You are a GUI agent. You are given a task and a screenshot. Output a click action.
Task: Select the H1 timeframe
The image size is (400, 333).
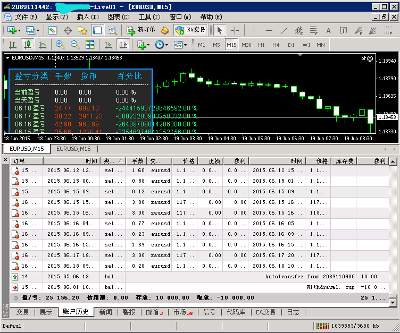click(261, 45)
